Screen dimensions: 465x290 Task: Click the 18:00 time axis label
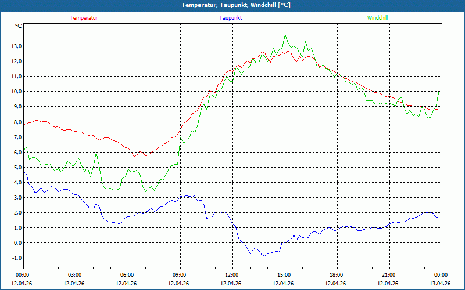pyautogui.click(x=335, y=275)
